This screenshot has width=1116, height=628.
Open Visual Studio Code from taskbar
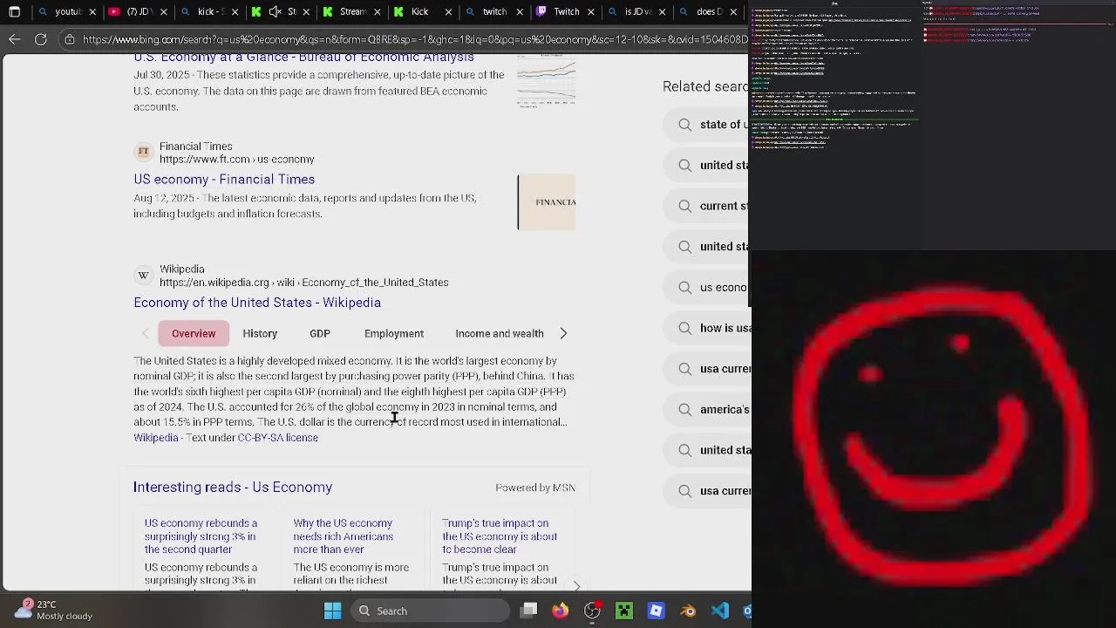click(x=720, y=611)
